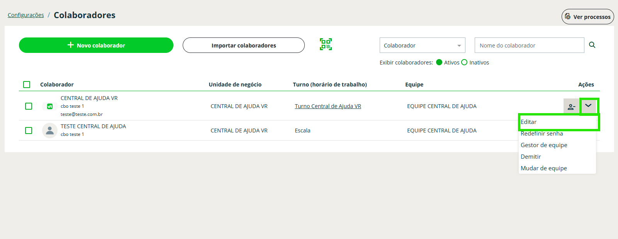
Task: Toggle the select-all checkbox in table header
Action: [x=27, y=85]
